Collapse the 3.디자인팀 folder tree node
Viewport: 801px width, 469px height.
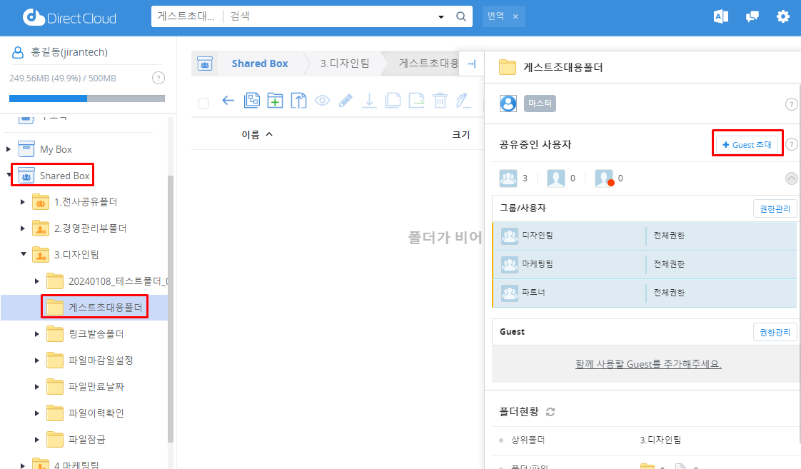23,254
